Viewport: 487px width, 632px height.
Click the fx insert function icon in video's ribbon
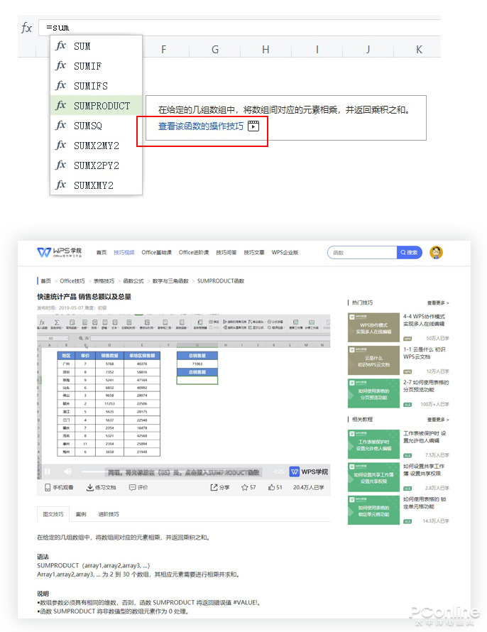tap(42, 322)
